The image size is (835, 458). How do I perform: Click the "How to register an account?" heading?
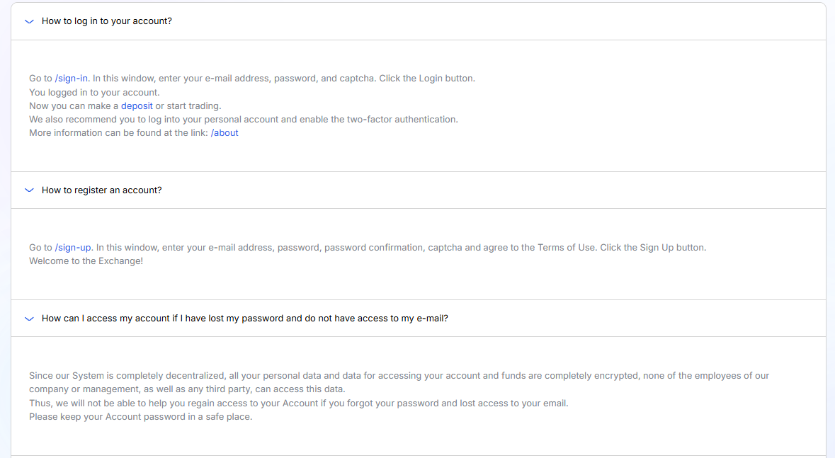pos(101,190)
